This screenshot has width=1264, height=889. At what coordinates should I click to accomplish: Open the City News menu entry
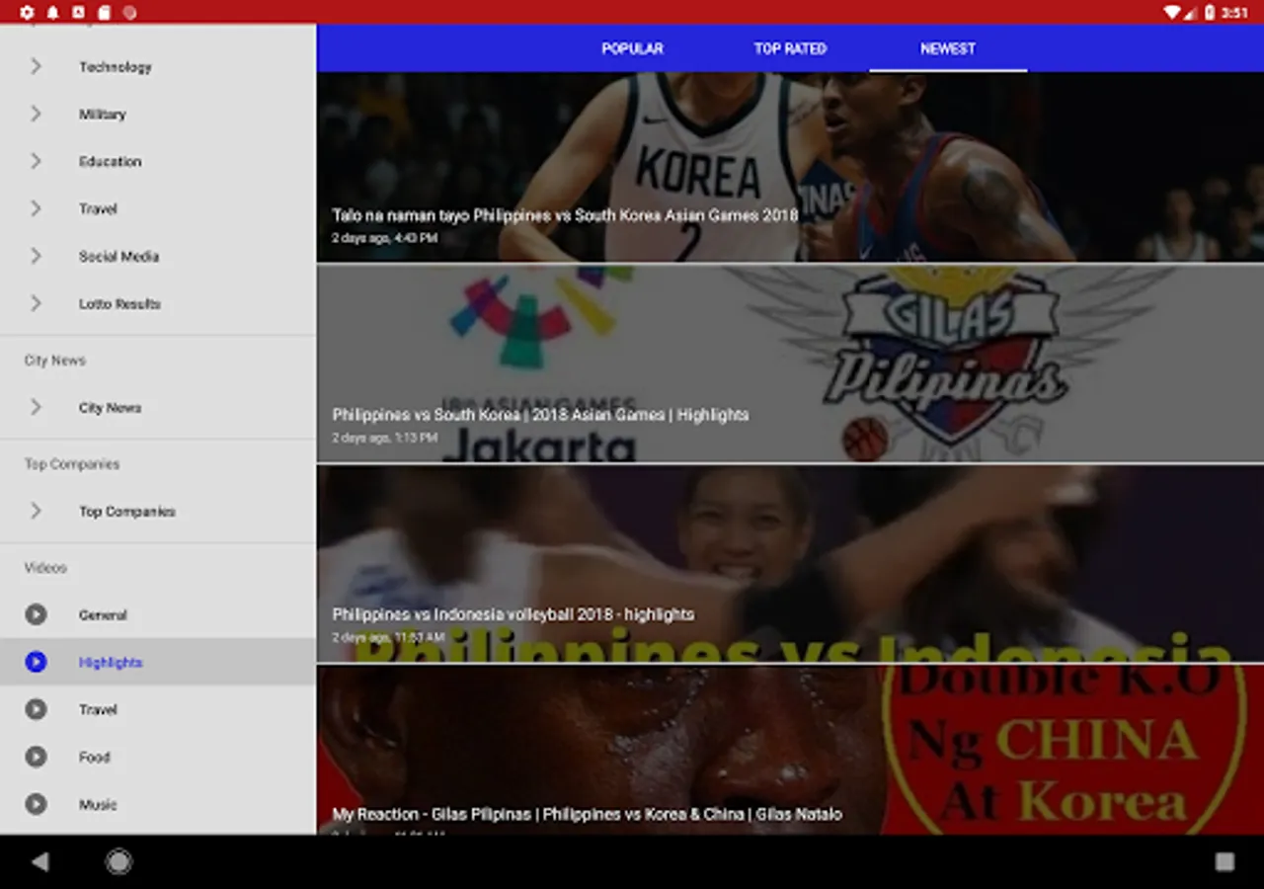(x=158, y=407)
